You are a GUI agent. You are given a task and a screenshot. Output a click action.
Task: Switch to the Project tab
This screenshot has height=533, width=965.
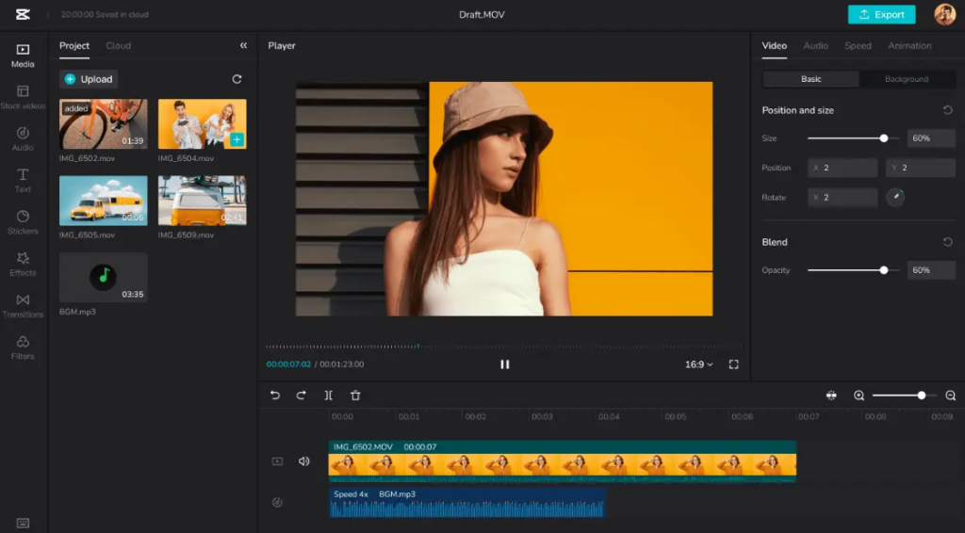click(74, 46)
